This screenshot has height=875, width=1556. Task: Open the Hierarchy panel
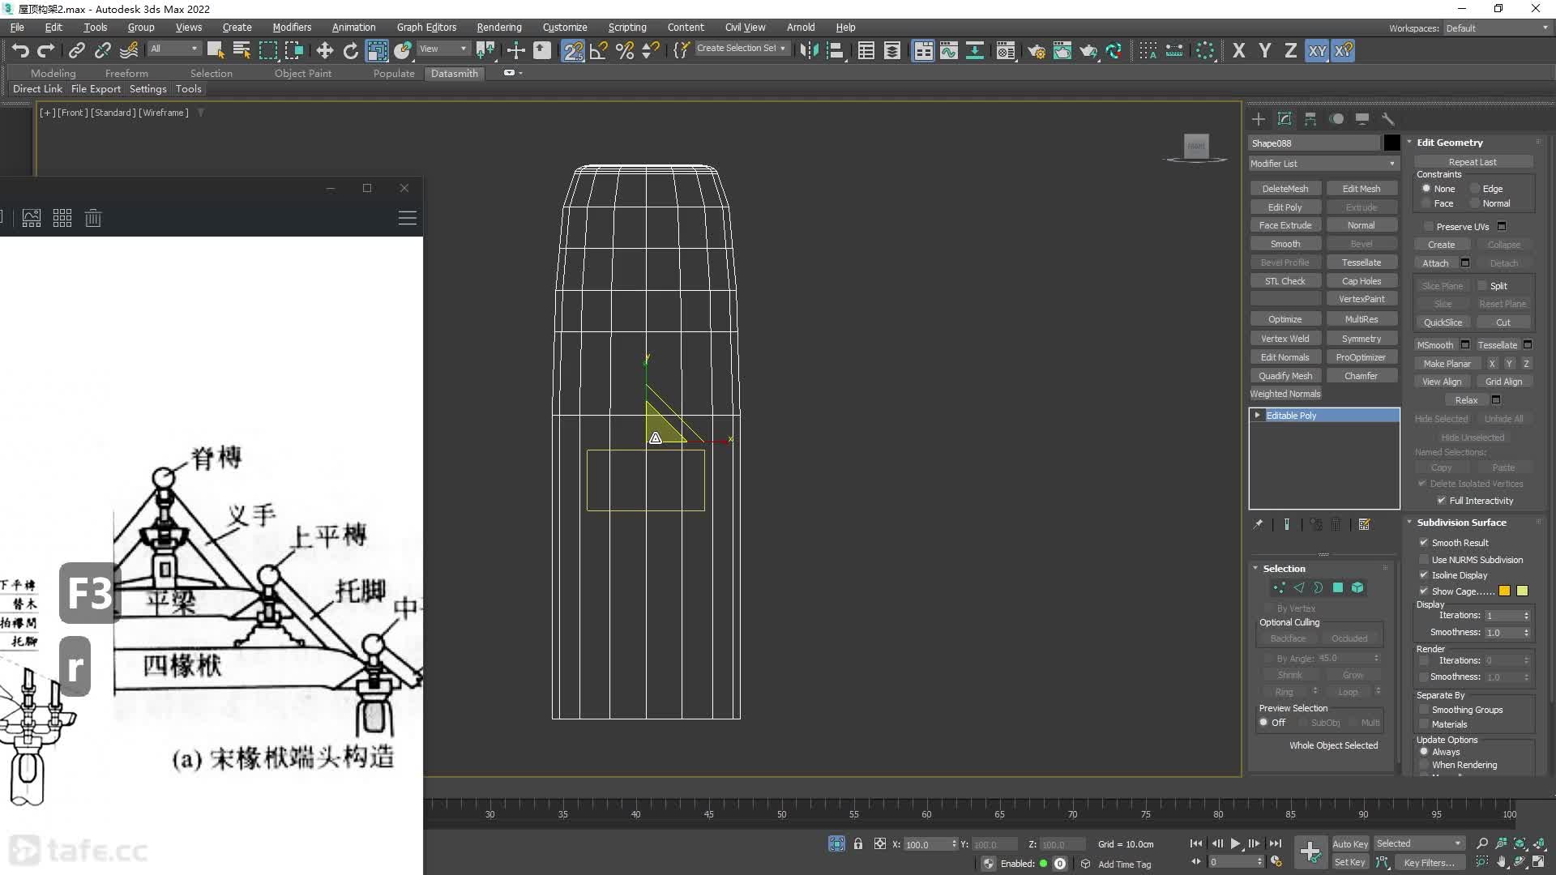pyautogui.click(x=1310, y=119)
